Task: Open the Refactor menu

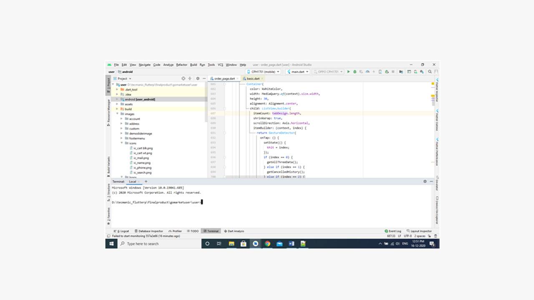Action: coord(181,65)
